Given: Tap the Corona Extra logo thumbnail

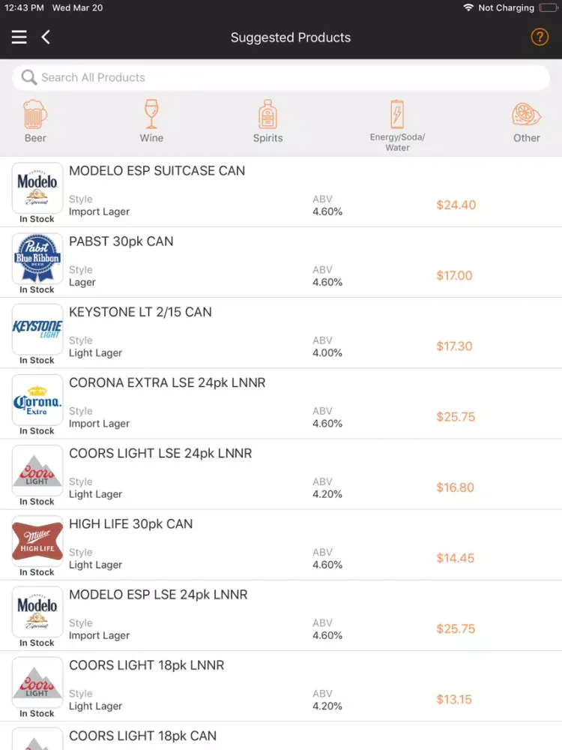Looking at the screenshot, I should point(37,400).
